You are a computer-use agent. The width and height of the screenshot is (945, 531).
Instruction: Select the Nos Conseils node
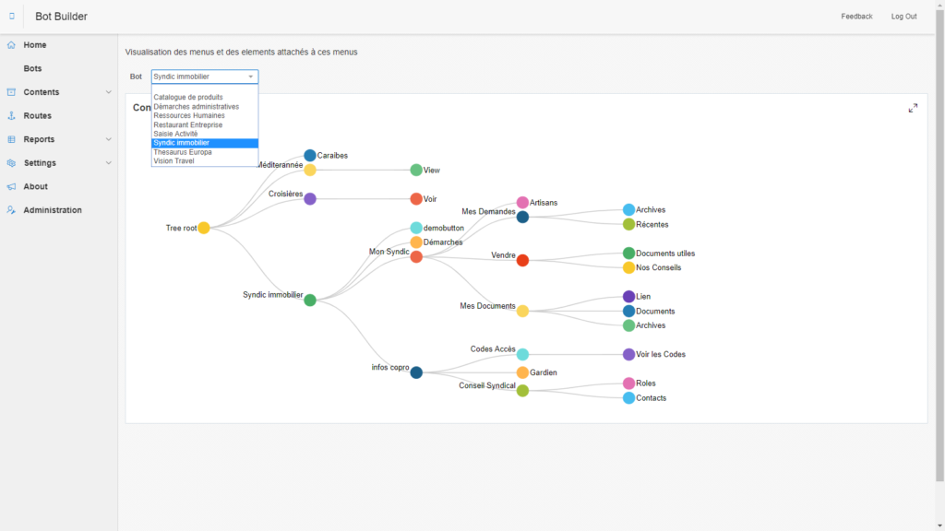click(628, 268)
